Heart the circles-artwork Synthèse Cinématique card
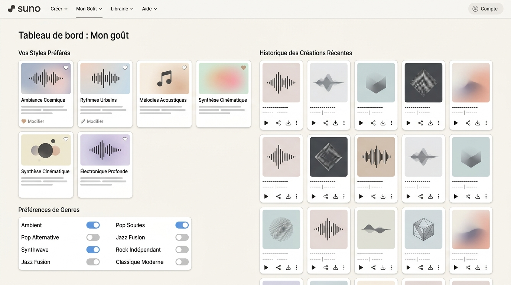 66,139
